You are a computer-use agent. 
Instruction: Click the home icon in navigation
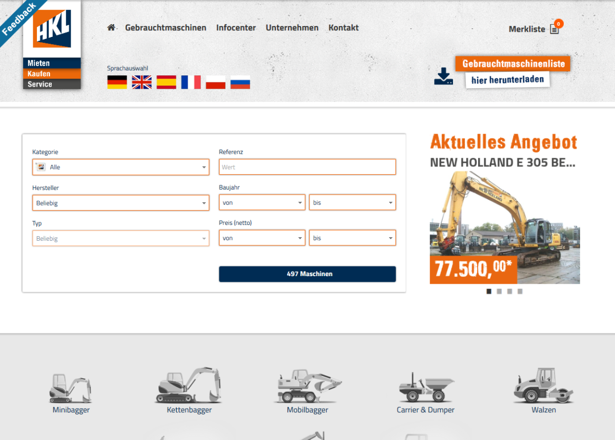coord(111,28)
